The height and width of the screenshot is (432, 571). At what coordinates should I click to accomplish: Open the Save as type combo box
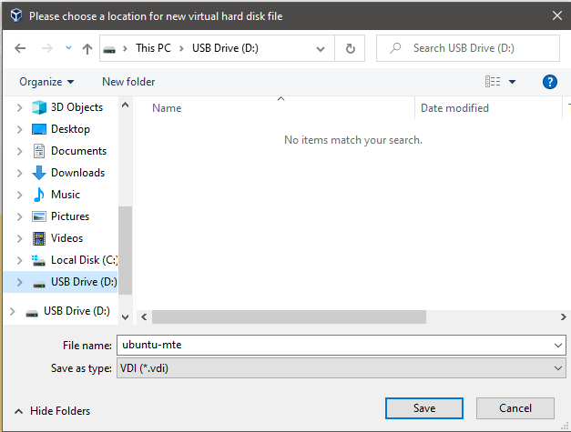(x=342, y=368)
